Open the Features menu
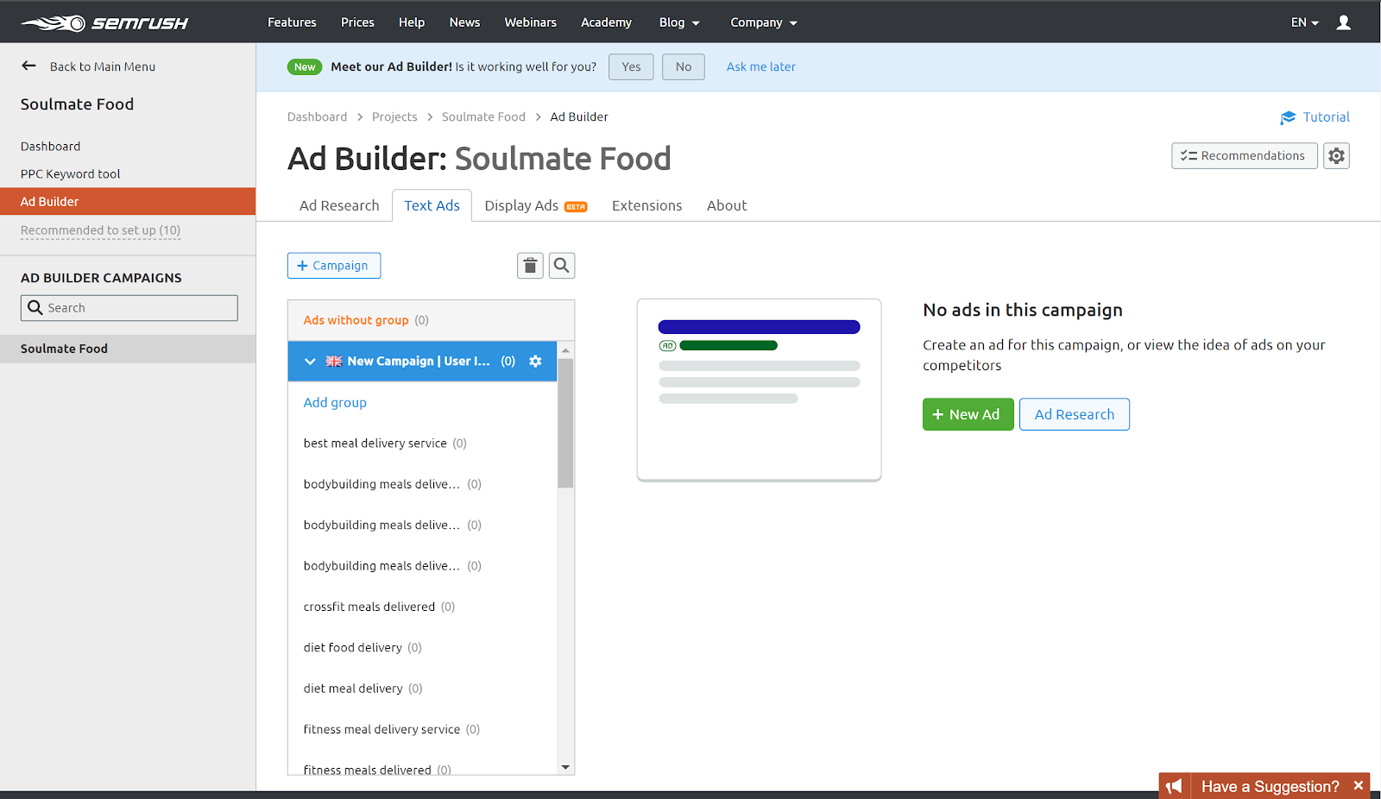This screenshot has height=799, width=1381. pyautogui.click(x=292, y=22)
